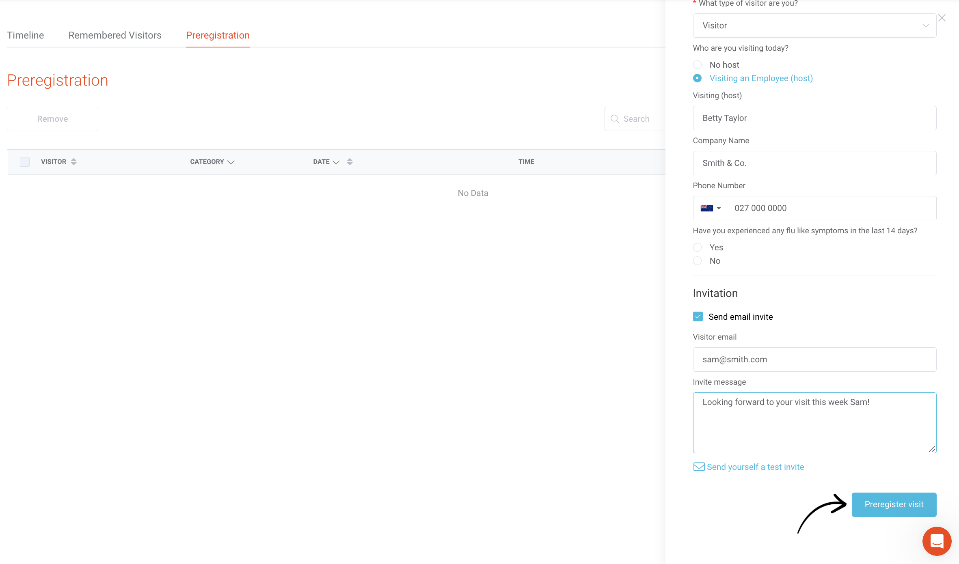959x564 pixels.
Task: Select No for flu symptoms
Action: (x=698, y=261)
